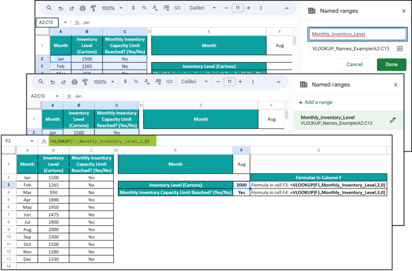
Task: Select the Monthly_Inventory_Level named range entry
Action: (x=348, y=120)
